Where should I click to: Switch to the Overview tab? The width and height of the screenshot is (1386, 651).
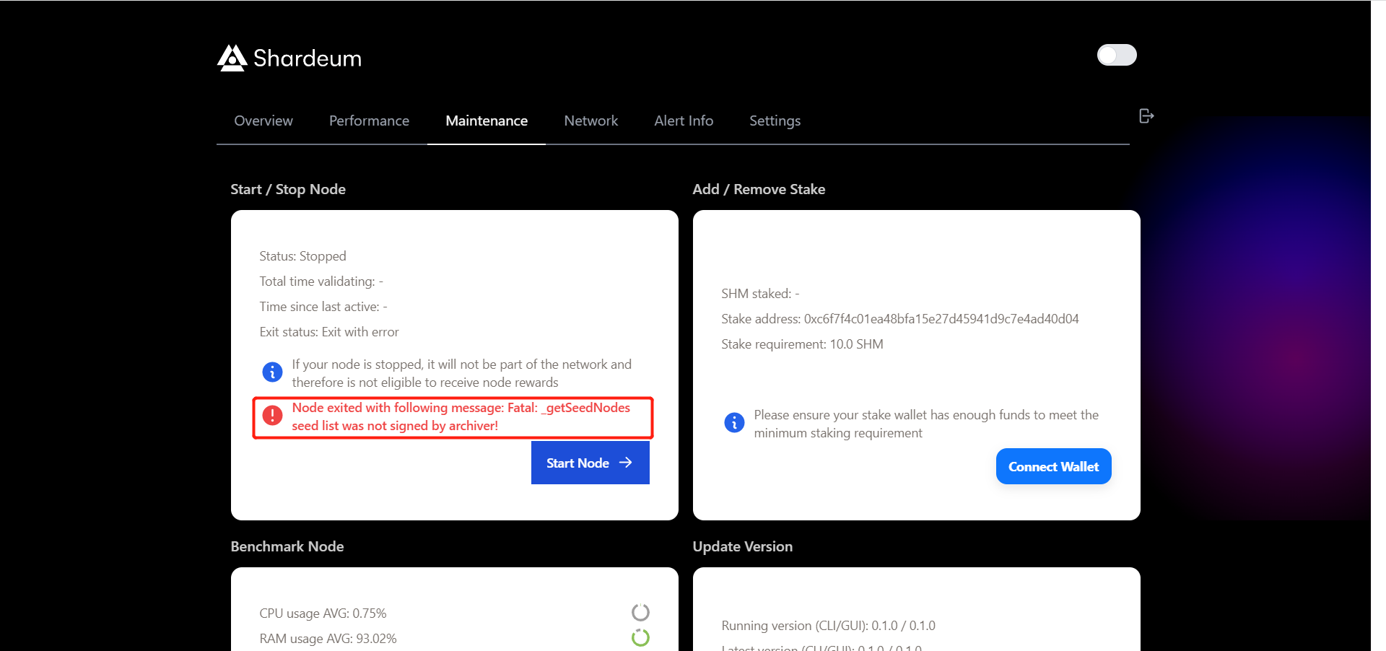click(263, 121)
